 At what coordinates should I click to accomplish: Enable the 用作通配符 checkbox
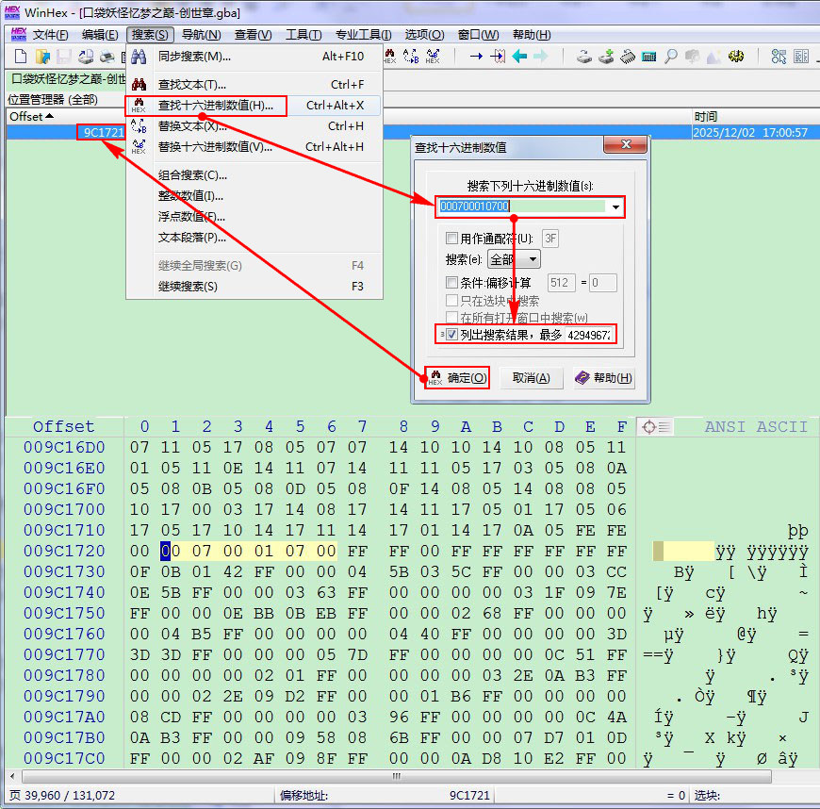coord(451,239)
